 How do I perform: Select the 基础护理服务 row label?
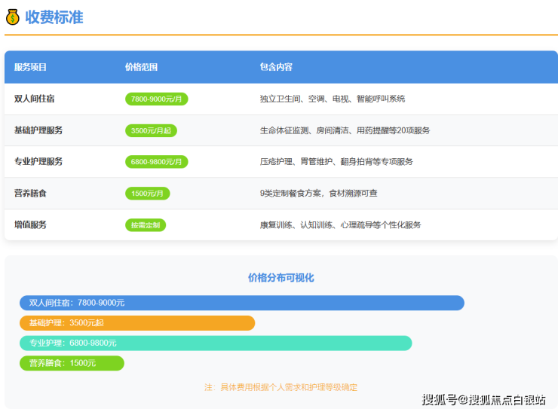pyautogui.click(x=38, y=130)
